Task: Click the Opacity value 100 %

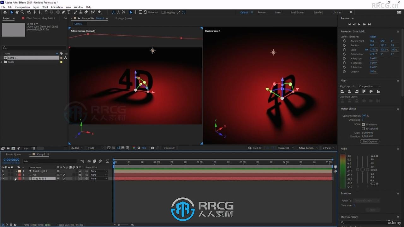Action: coord(373,72)
